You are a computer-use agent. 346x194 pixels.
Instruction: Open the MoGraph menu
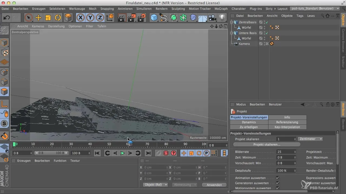tap(221, 9)
